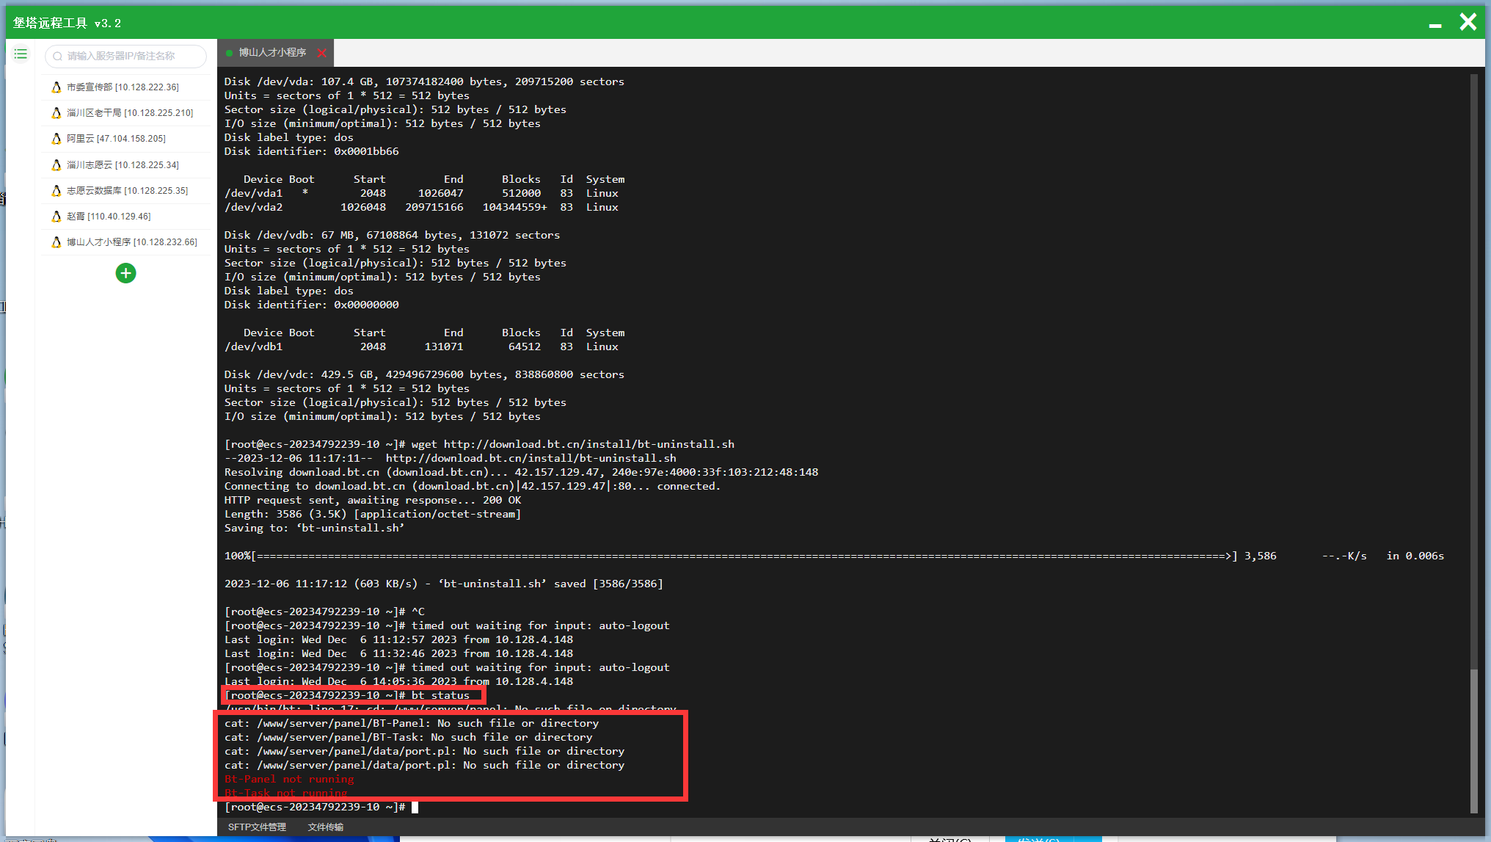Click the terminal command prompt cursor

[x=415, y=807]
